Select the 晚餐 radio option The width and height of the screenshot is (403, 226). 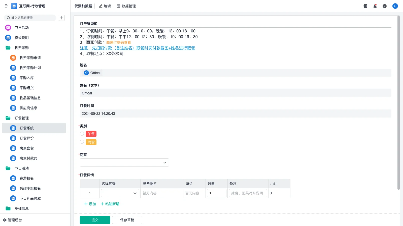tap(82, 142)
